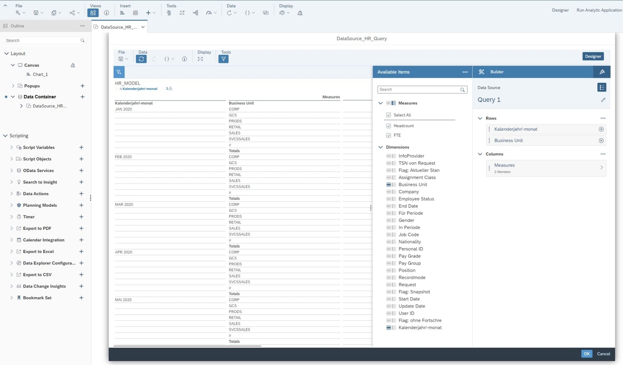Select the CSS editing icon in Display group

[300, 13]
